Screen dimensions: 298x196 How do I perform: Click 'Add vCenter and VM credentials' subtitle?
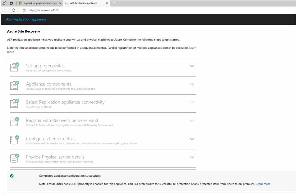point(82,144)
